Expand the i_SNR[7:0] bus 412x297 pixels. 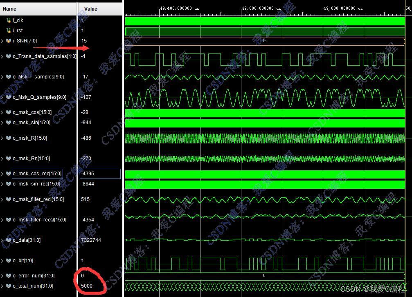tap(2, 41)
